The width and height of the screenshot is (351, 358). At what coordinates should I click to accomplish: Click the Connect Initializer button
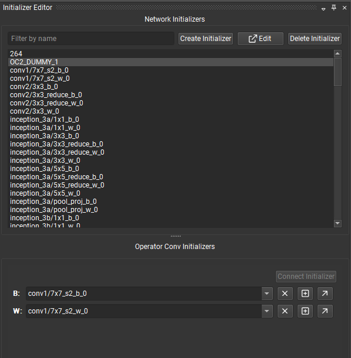[x=306, y=277]
